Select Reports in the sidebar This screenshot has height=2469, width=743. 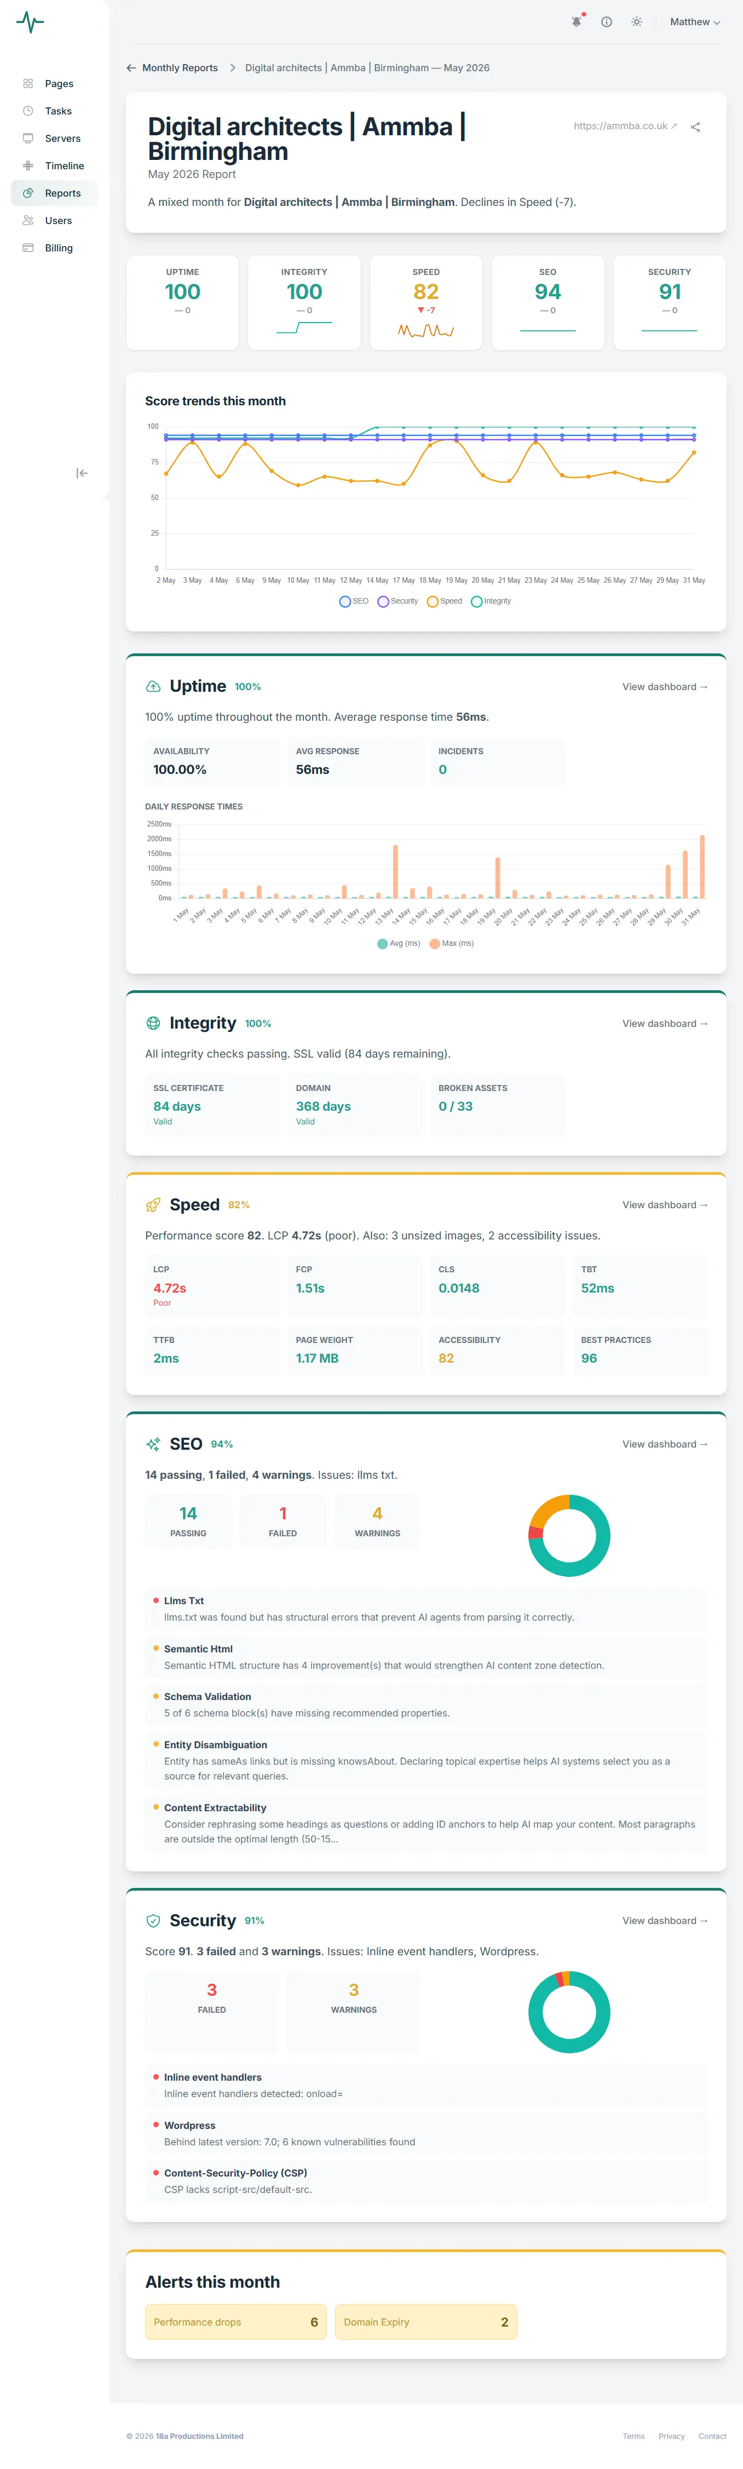click(x=55, y=194)
